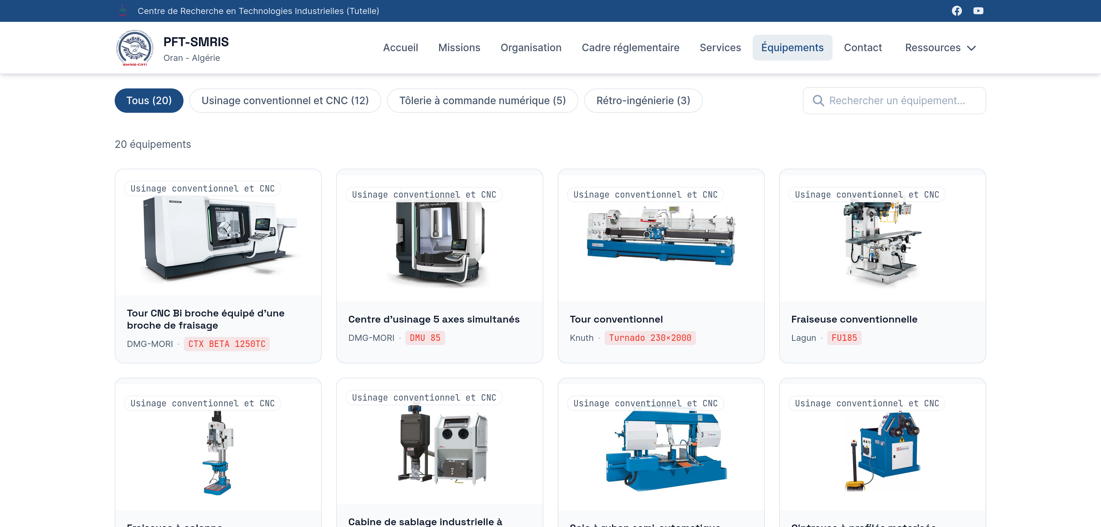This screenshot has height=527, width=1101.
Task: Open the Facebook page icon
Action: 957,11
